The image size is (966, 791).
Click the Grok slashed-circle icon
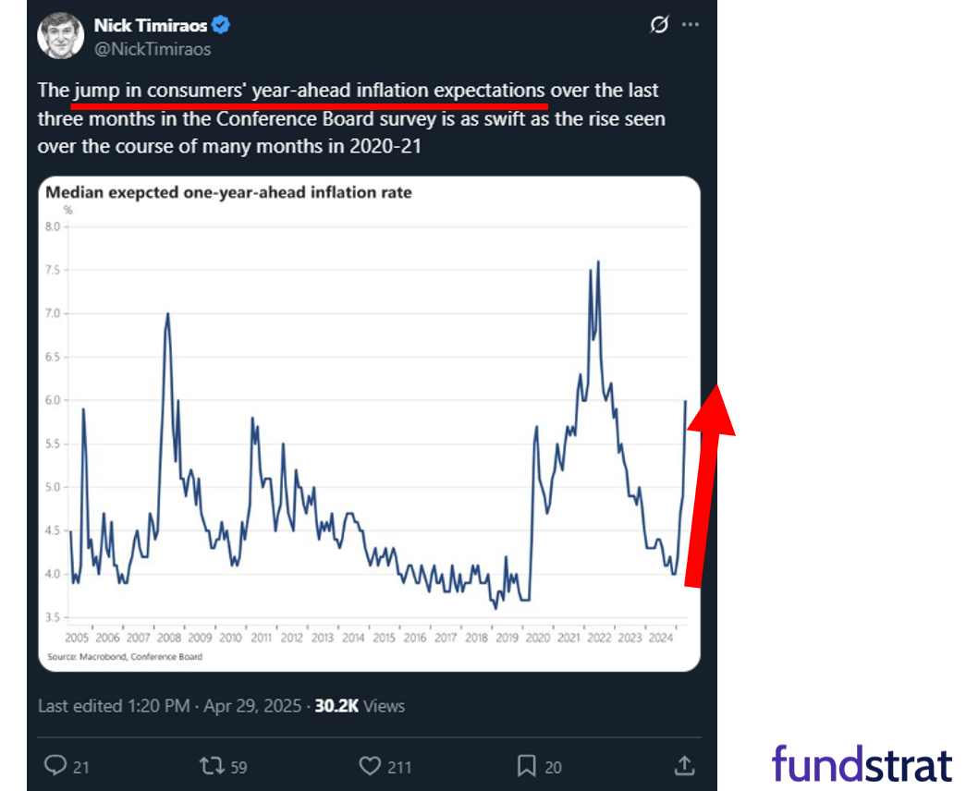(x=659, y=25)
